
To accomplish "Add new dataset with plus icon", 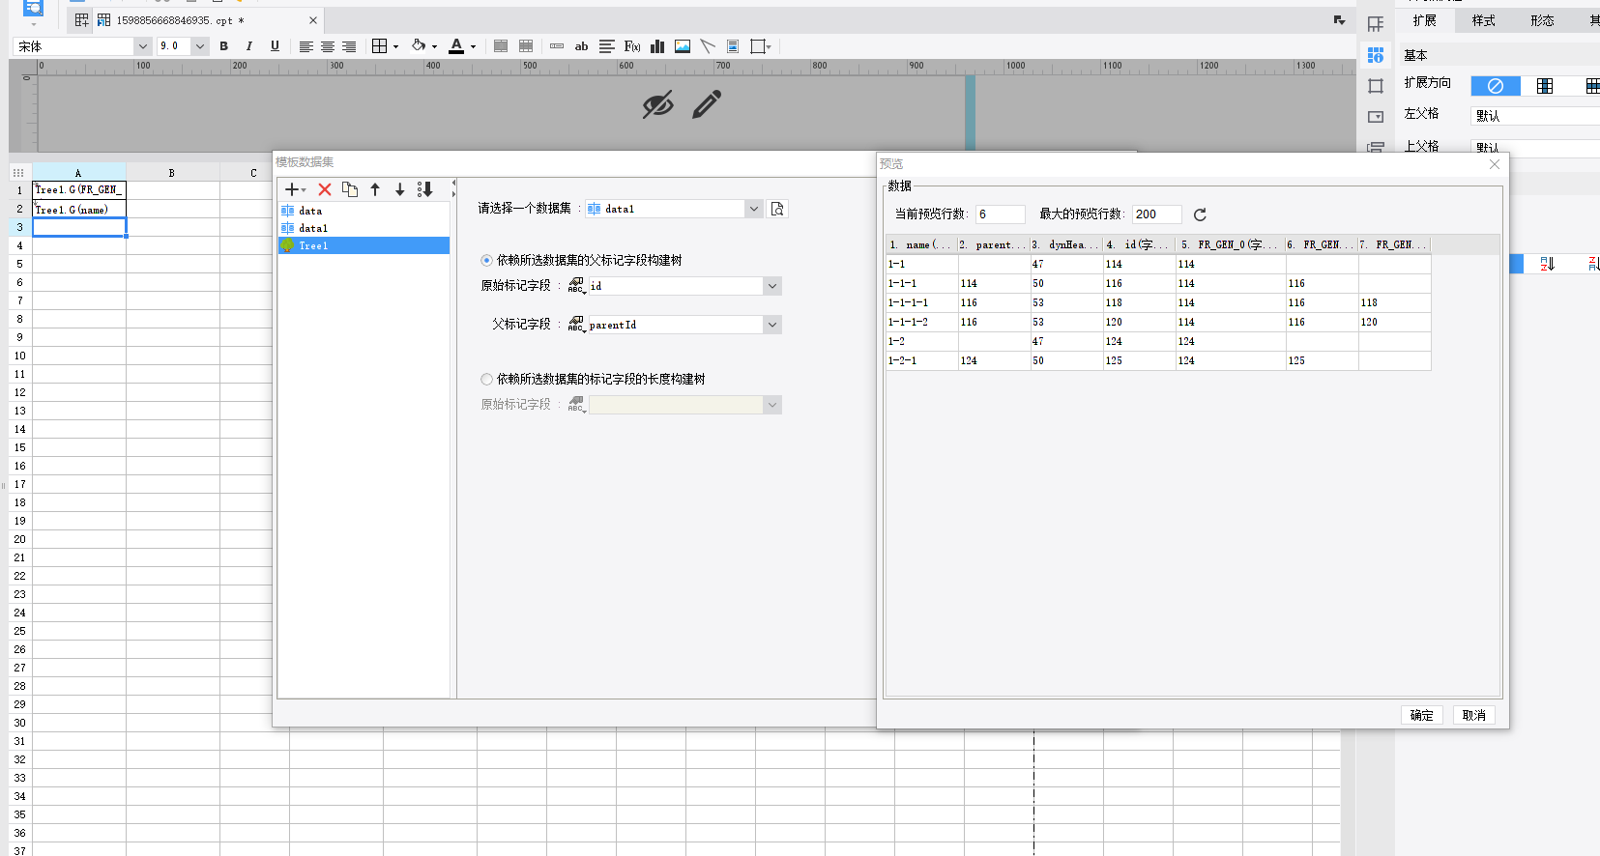I will (x=292, y=189).
